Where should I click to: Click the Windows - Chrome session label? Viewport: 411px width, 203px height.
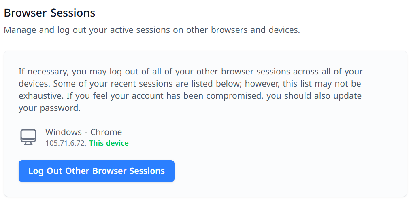point(83,132)
